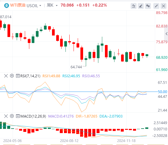Viewport: 168px width, 145px height.
Task: Expand the RSI panel plus box
Action: (x=18, y=76)
